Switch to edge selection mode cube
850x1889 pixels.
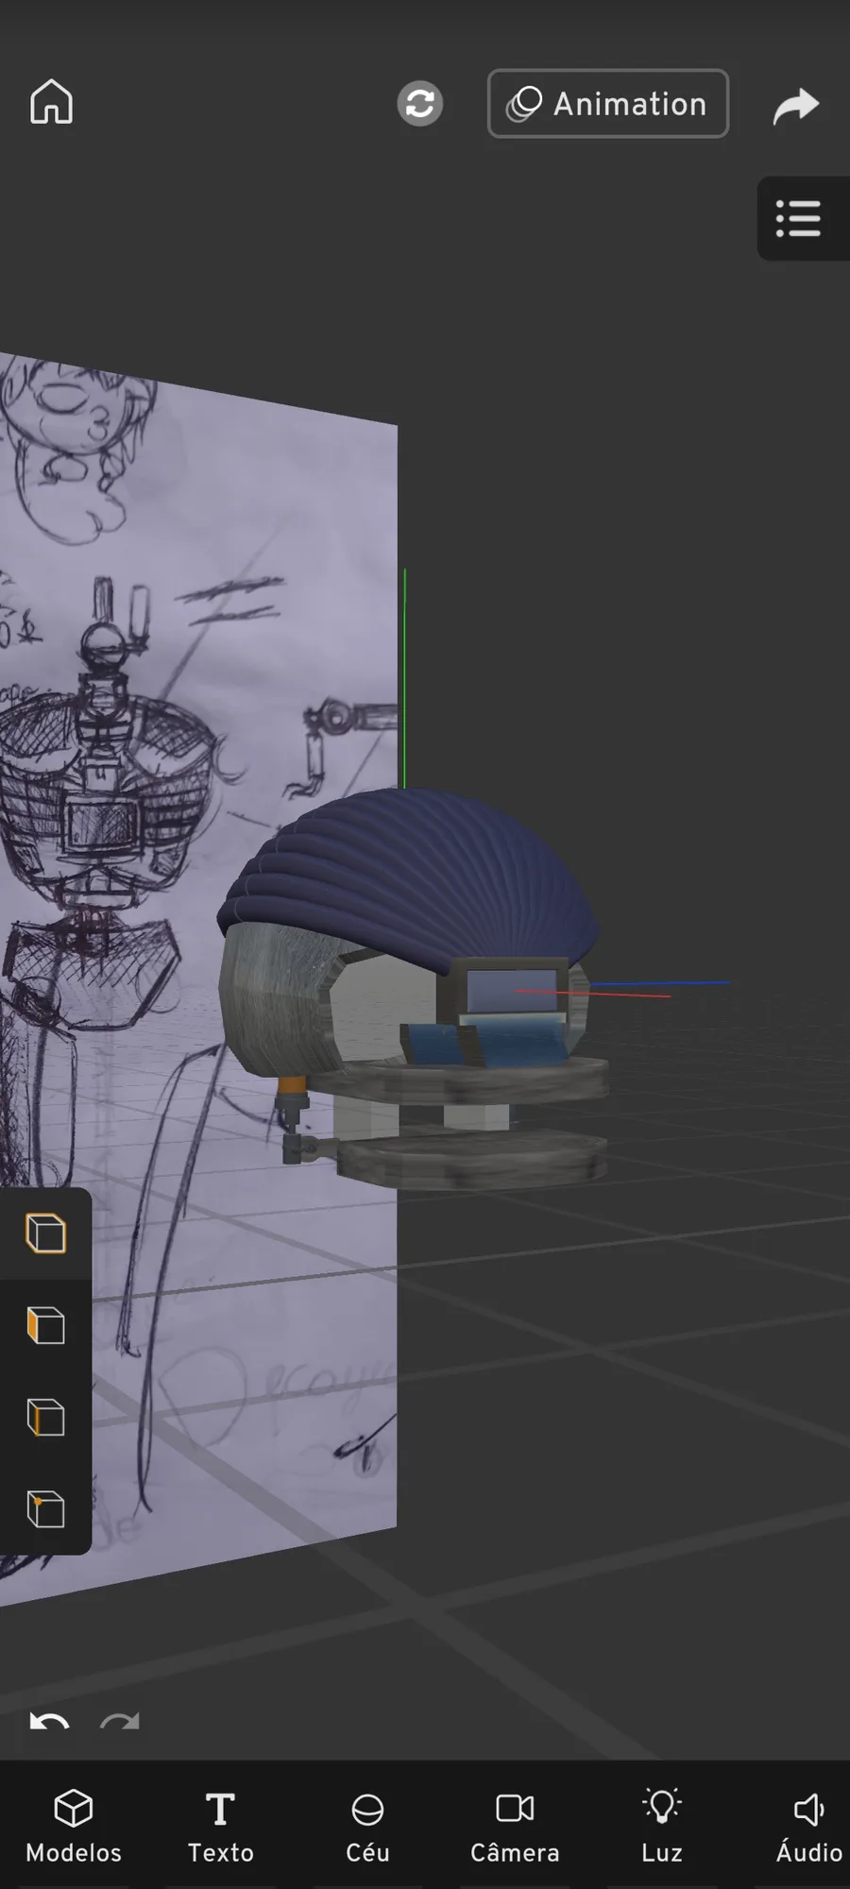pyautogui.click(x=45, y=1417)
